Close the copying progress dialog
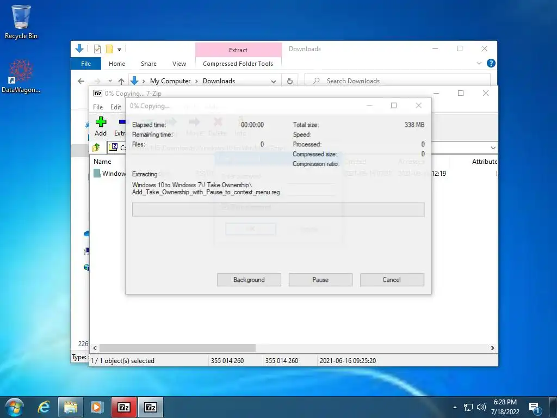This screenshot has width=557, height=418. [x=418, y=106]
